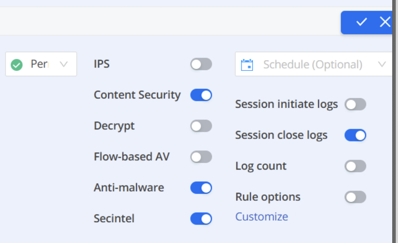Confirm rule with the checkmark icon

point(361,22)
